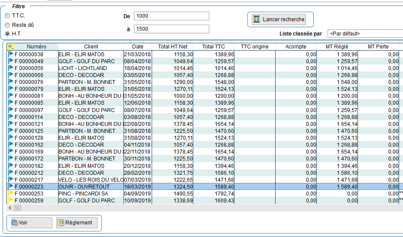Image resolution: width=403 pixels, height=237 pixels.
Task: Click yellow flag of invoice F 00000253
Action: (11, 193)
